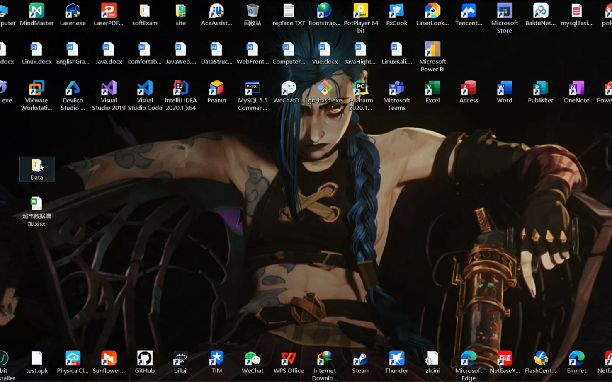
Task: Launch the TIM shortcut
Action: pyautogui.click(x=217, y=362)
